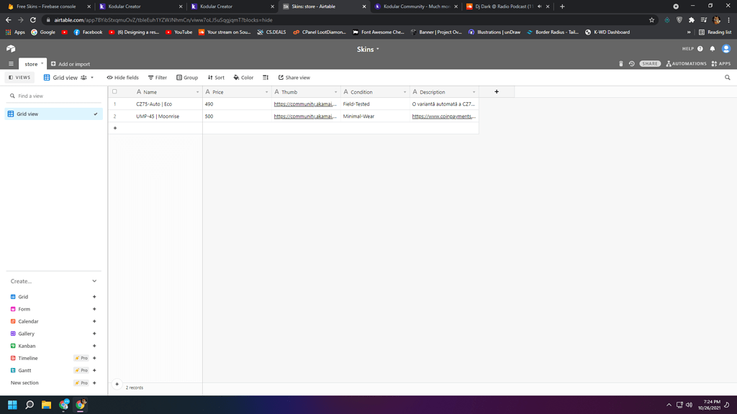Image resolution: width=737 pixels, height=414 pixels.
Task: Collapse the Create section chevron
Action: (94, 281)
